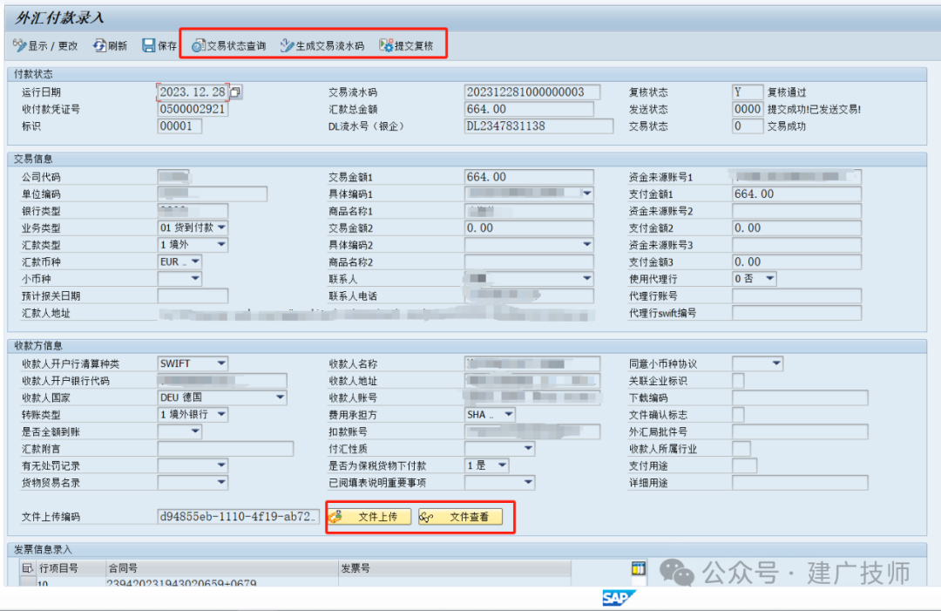The width and height of the screenshot is (941, 611).
Task: Expand 转账类型 dropdown
Action: tap(221, 414)
